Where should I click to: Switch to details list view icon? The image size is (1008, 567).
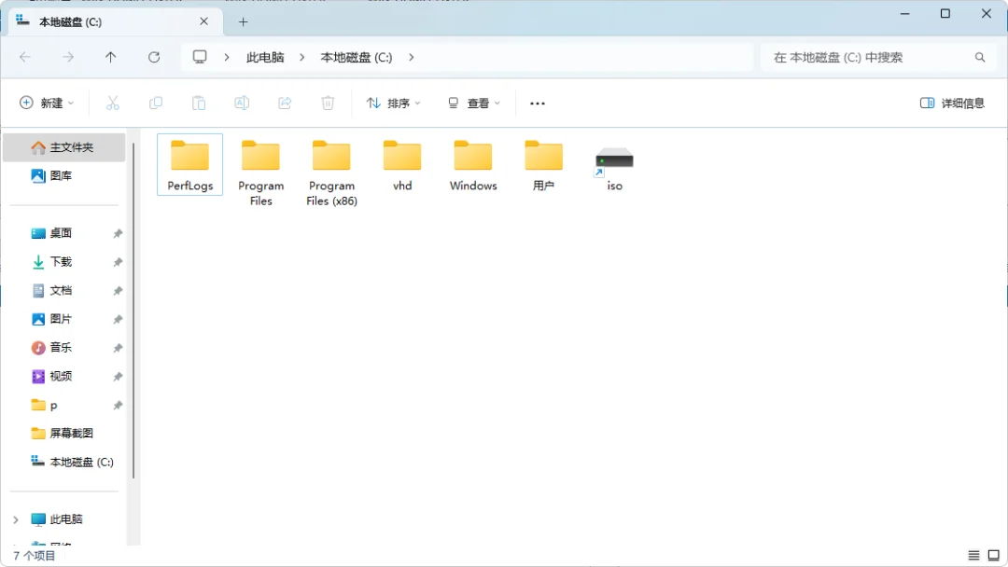click(x=973, y=556)
